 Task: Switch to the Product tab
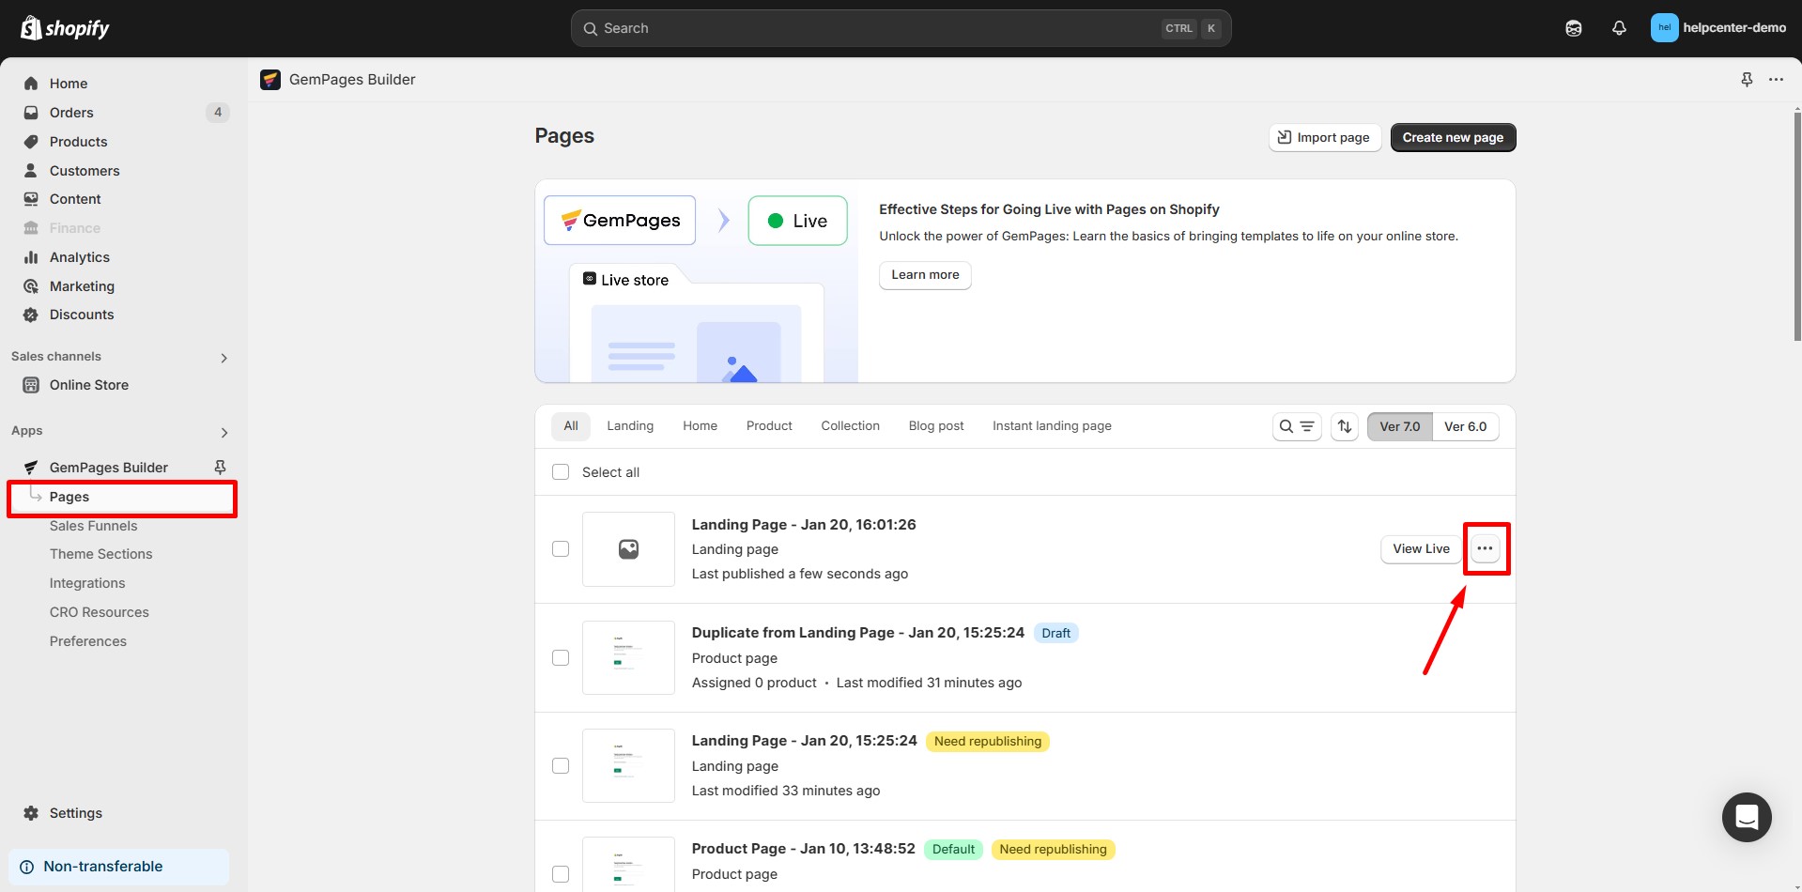768,426
